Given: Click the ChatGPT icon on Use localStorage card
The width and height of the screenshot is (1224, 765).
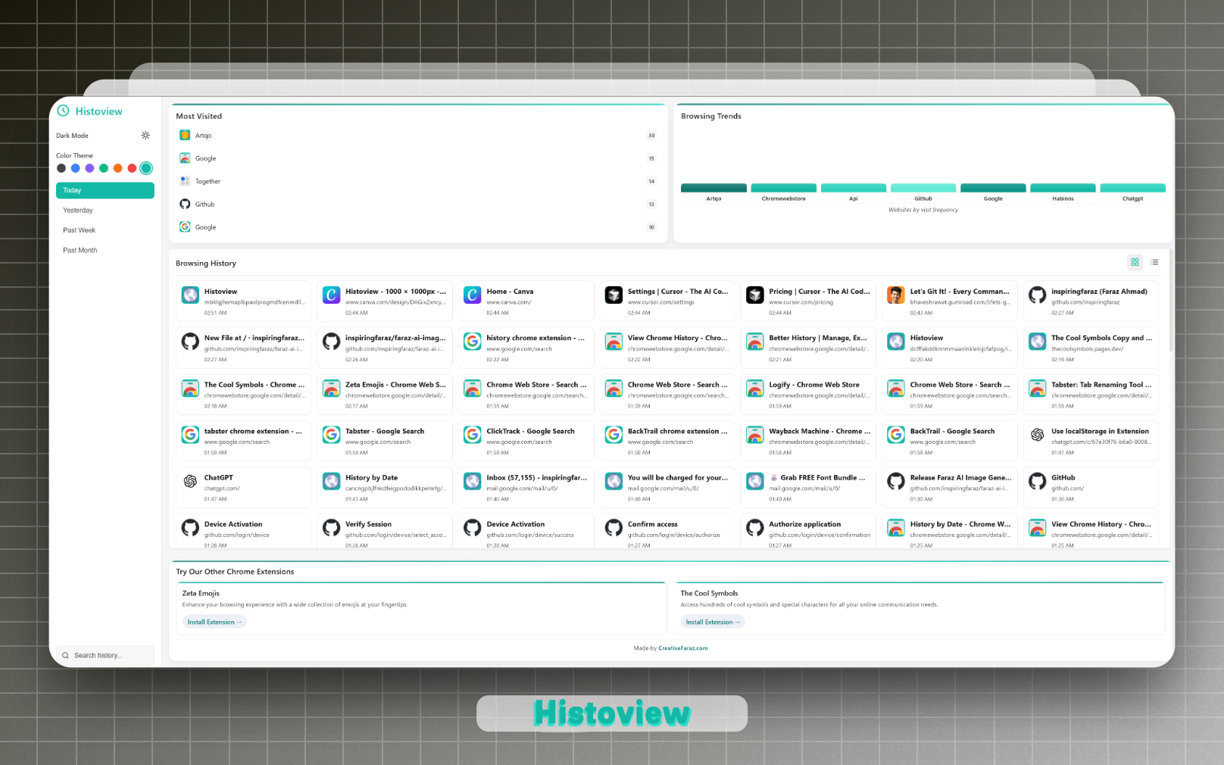Looking at the screenshot, I should tap(1038, 435).
